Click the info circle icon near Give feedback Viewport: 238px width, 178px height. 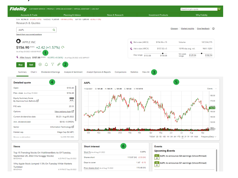[x=213, y=29]
